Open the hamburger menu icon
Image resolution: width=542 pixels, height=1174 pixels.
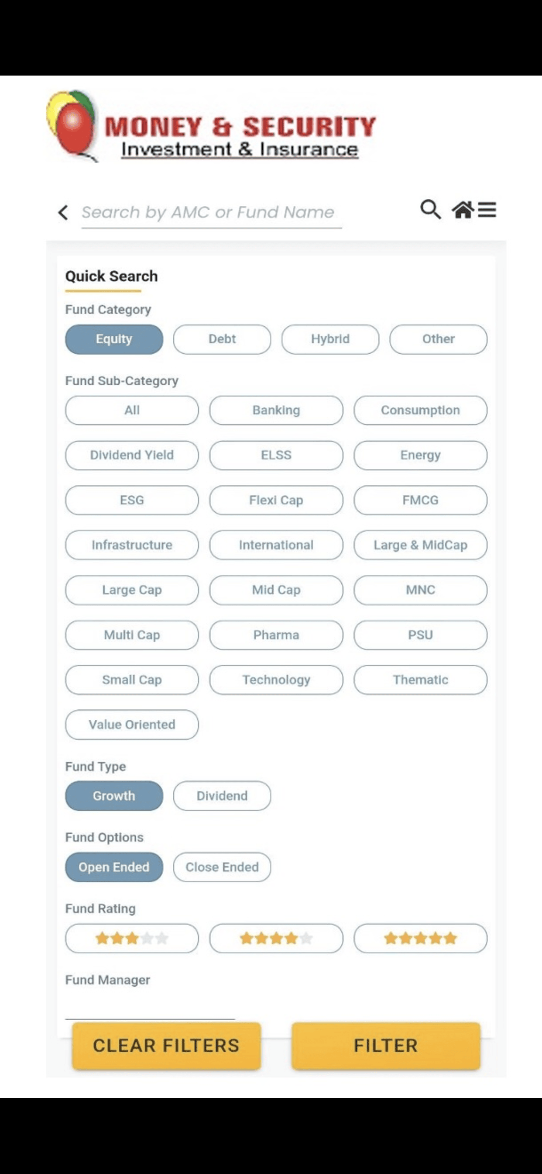[x=487, y=210]
